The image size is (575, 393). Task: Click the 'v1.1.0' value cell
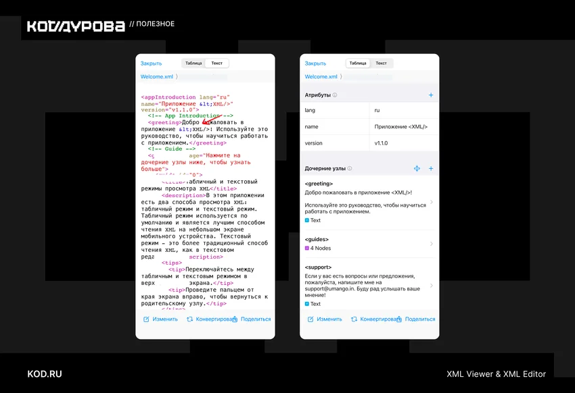pyautogui.click(x=404, y=143)
